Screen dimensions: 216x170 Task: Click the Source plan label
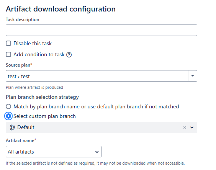[x=18, y=65]
